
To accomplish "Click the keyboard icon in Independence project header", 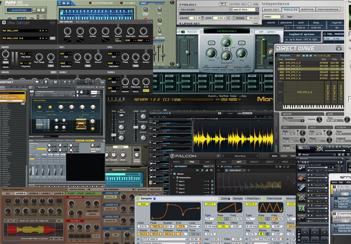I will pos(223,4).
